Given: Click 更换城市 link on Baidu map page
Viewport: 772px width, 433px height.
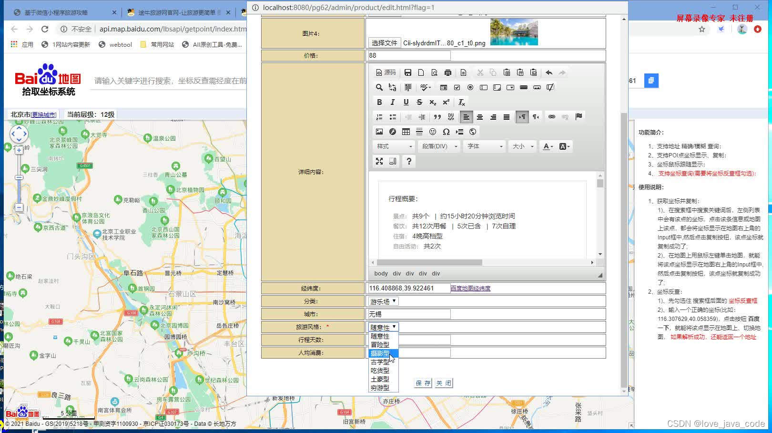Looking at the screenshot, I should pyautogui.click(x=44, y=115).
